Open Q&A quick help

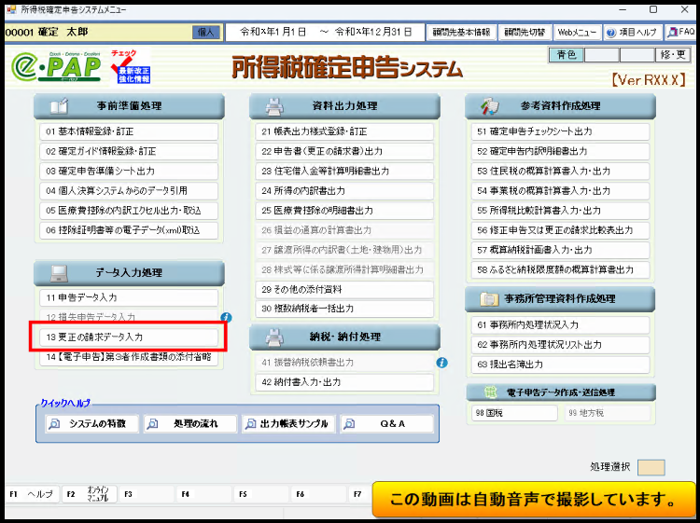[x=387, y=423]
